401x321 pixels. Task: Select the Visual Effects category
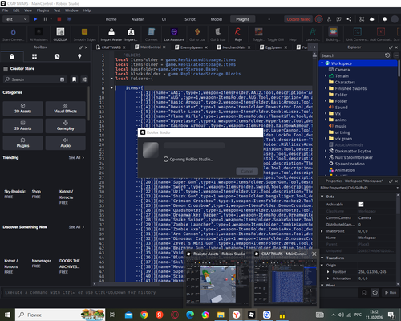click(66, 108)
